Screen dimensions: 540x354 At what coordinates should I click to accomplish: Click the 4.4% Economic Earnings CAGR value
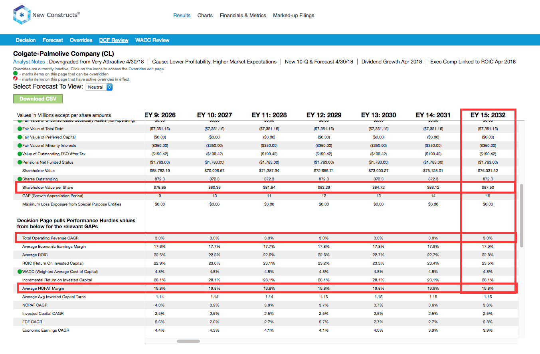pos(160,330)
